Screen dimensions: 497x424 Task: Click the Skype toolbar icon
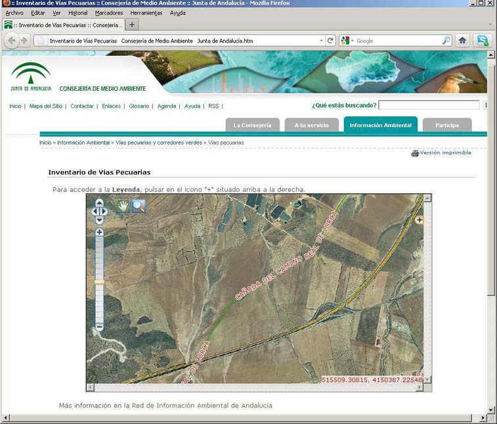pyautogui.click(x=483, y=41)
